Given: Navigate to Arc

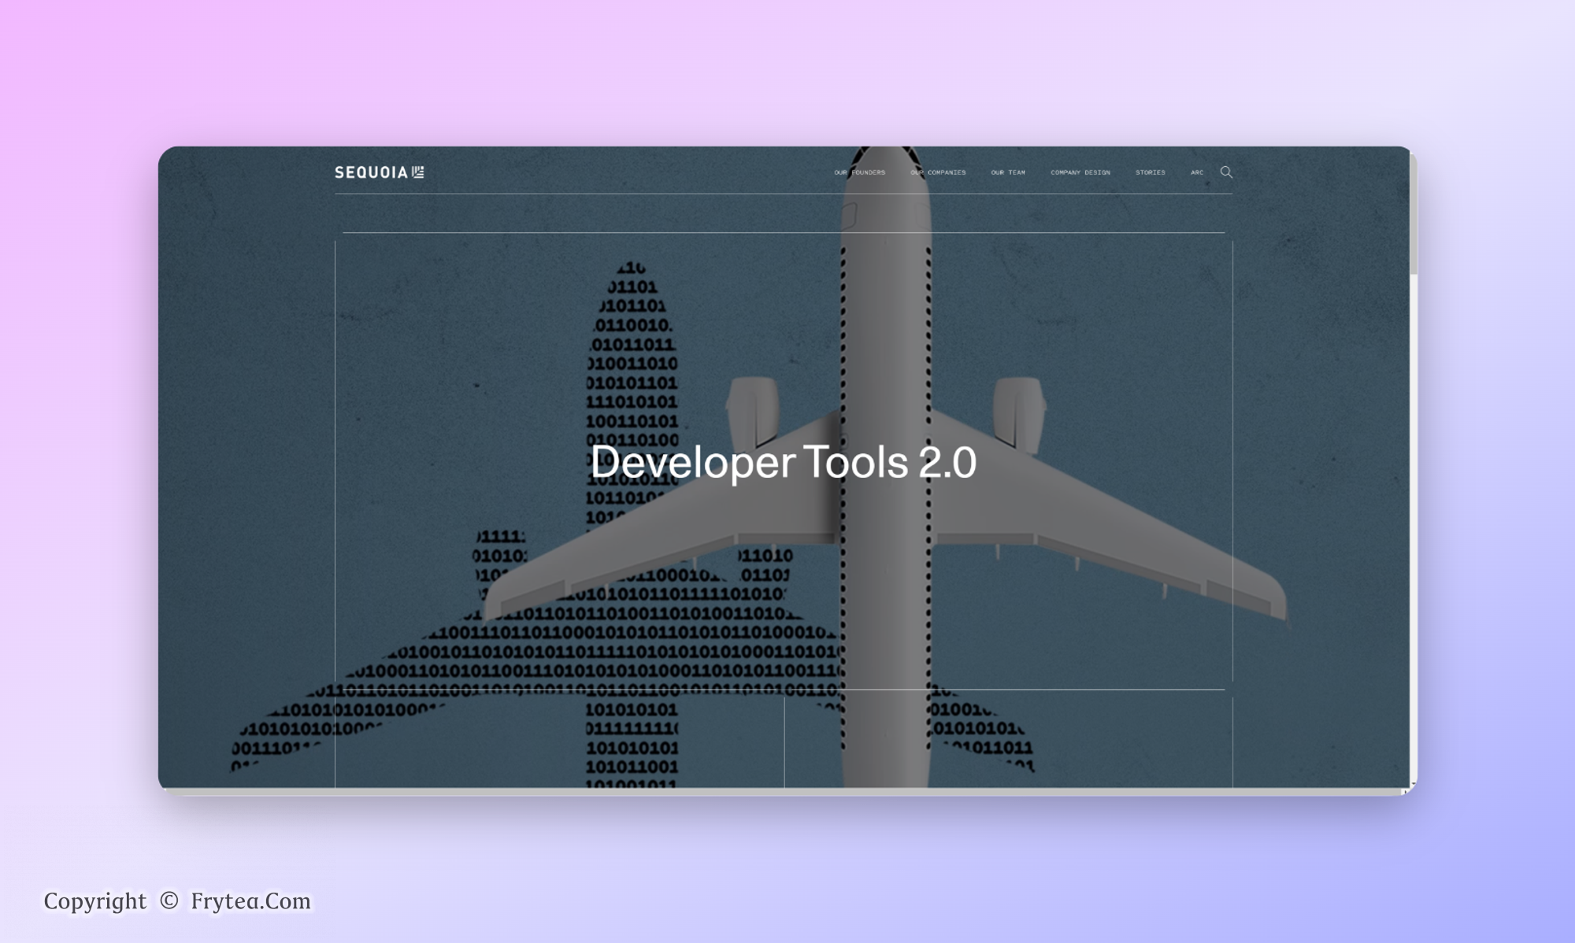Looking at the screenshot, I should pyautogui.click(x=1197, y=172).
